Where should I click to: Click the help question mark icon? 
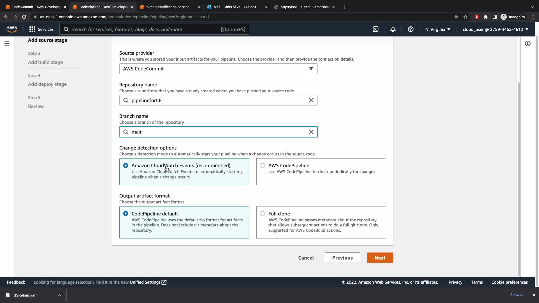pyautogui.click(x=410, y=29)
